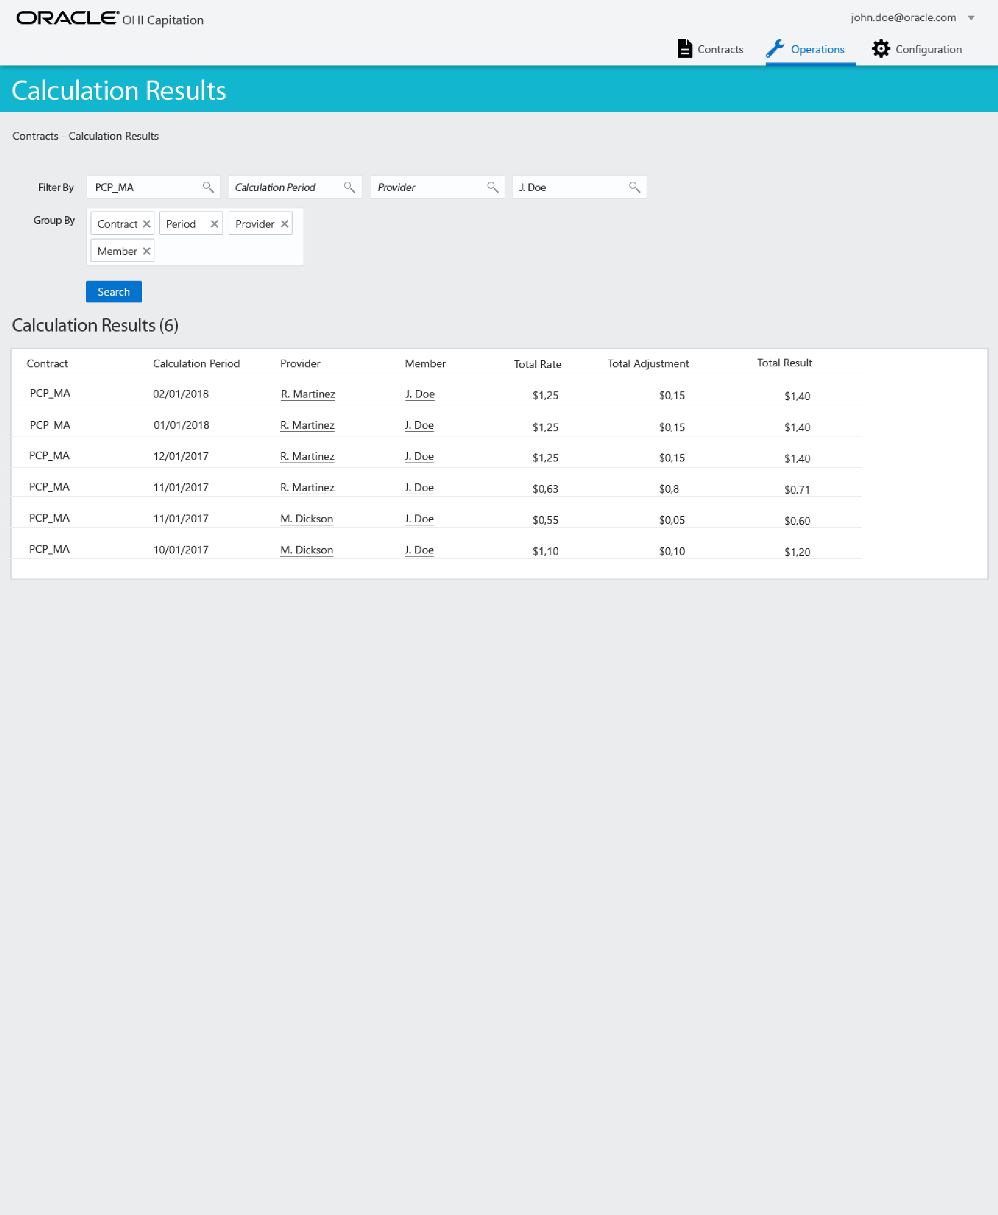Click the Search button to run query
Viewport: 998px width, 1215px height.
click(113, 292)
